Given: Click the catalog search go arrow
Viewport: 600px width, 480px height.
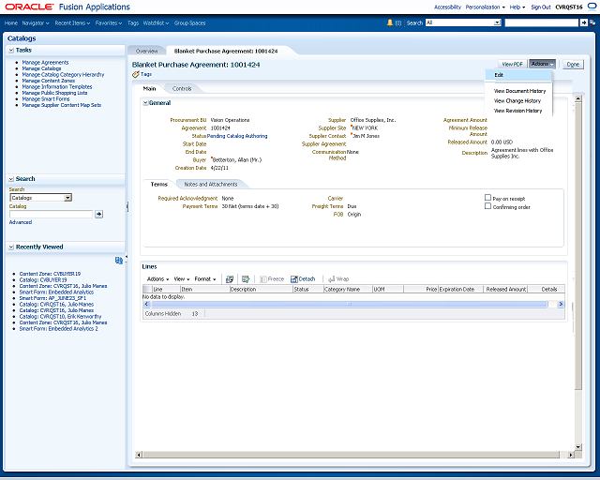Looking at the screenshot, I should click(98, 214).
